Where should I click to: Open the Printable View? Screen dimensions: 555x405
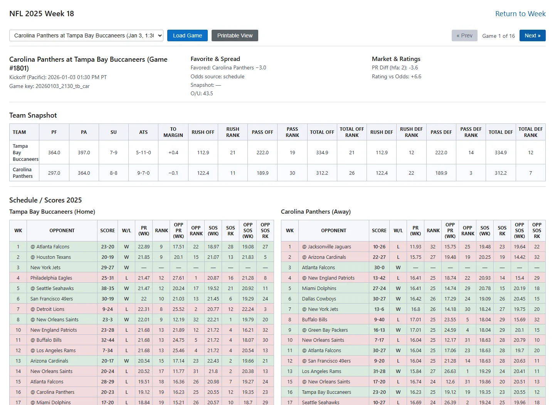(235, 35)
